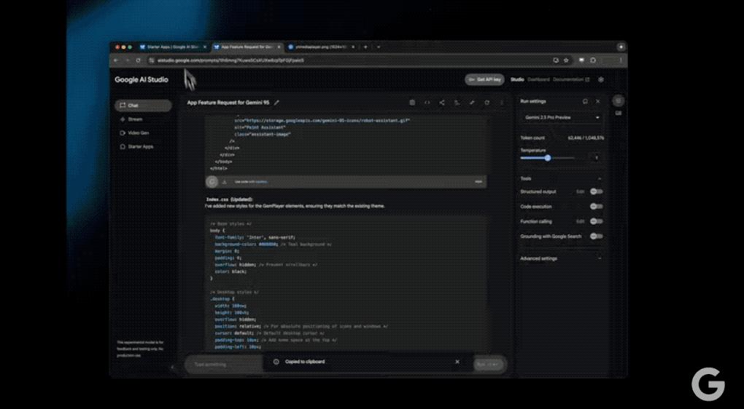The height and width of the screenshot is (409, 744).
Task: Open settings gear in the AI Studio header
Action: pos(601,79)
